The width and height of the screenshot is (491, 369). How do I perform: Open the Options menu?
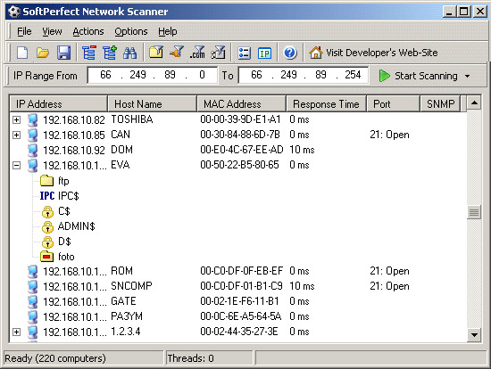pos(131,31)
